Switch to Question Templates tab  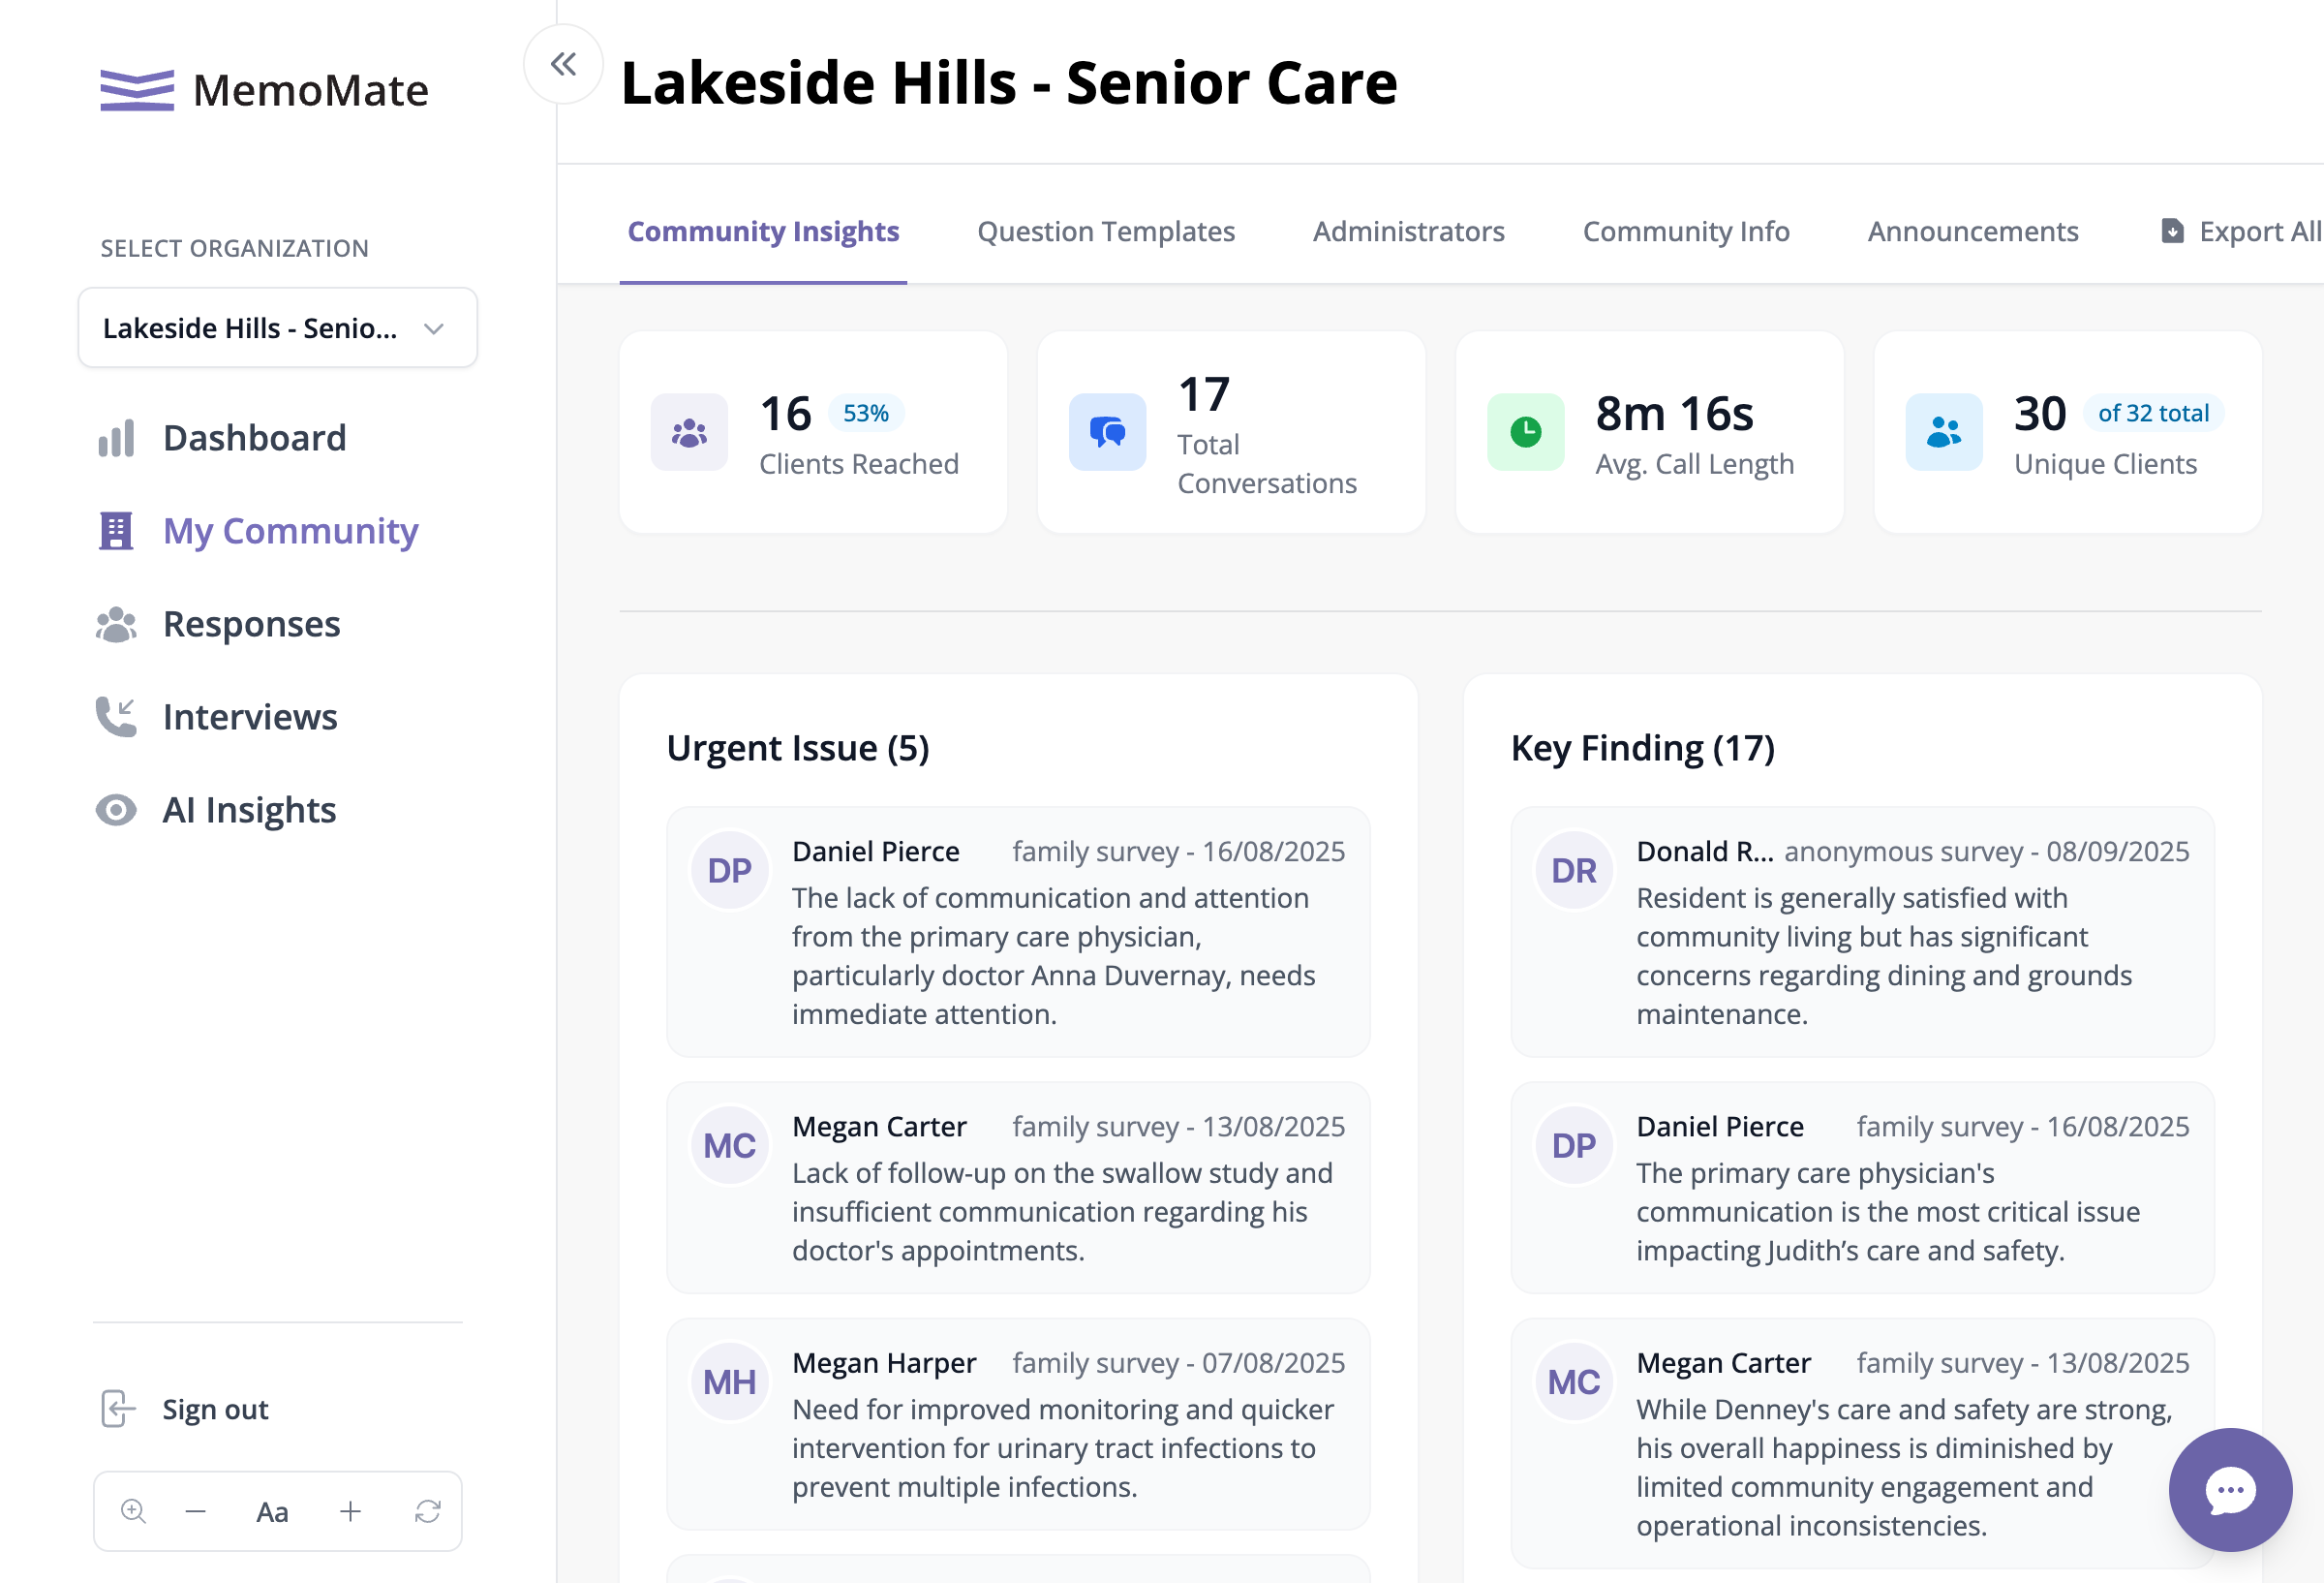1106,232
